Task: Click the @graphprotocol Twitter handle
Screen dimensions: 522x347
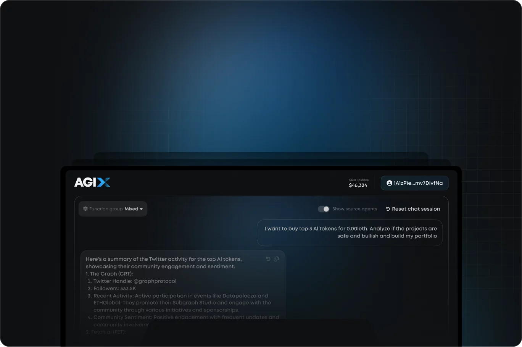Action: pos(155,281)
